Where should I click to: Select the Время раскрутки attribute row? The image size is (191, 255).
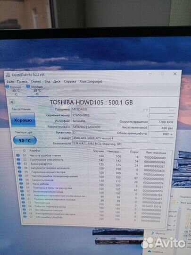91,164
